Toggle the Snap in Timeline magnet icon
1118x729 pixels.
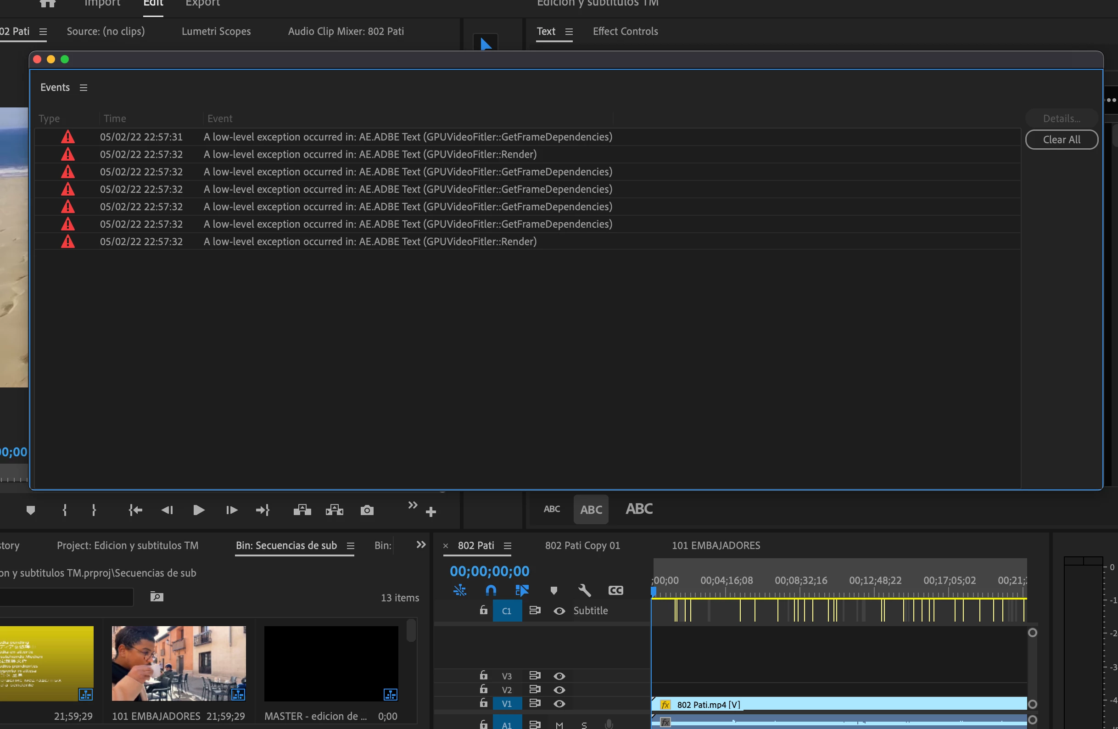pyautogui.click(x=491, y=590)
